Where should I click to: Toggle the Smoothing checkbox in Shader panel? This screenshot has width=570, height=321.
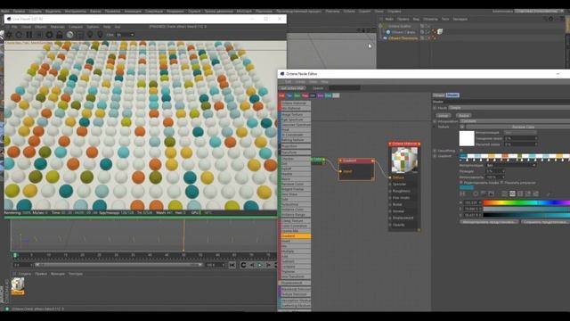pyautogui.click(x=461, y=151)
